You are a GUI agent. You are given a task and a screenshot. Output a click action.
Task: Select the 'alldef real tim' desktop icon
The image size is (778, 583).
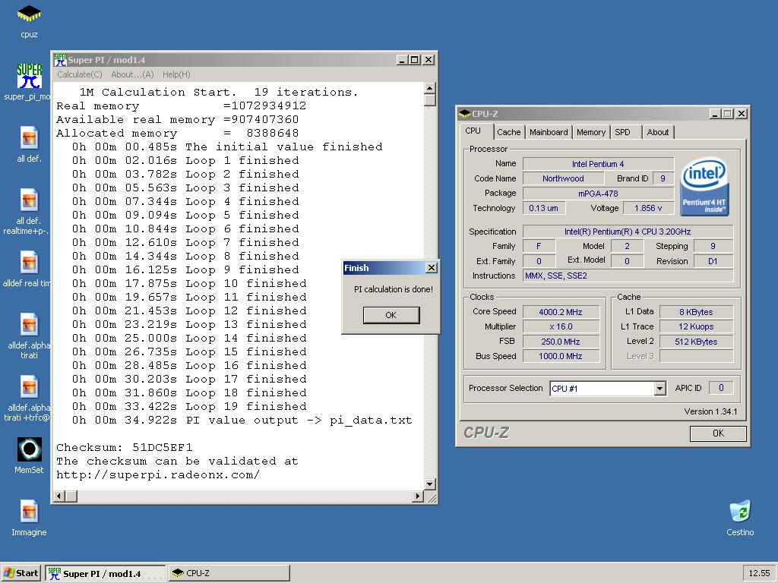(27, 269)
